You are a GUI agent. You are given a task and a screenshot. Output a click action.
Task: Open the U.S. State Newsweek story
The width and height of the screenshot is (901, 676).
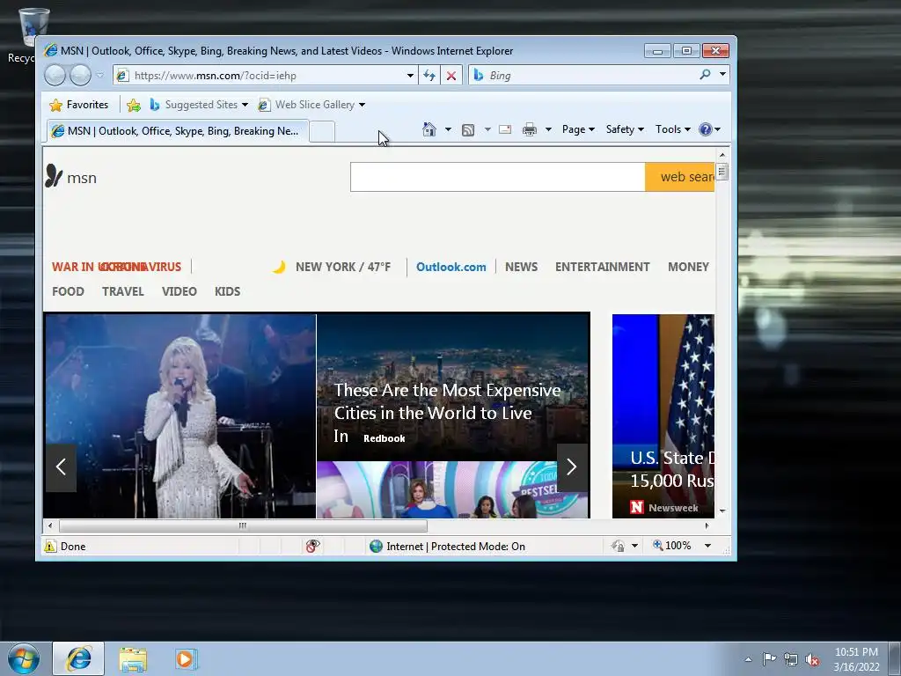click(663, 416)
